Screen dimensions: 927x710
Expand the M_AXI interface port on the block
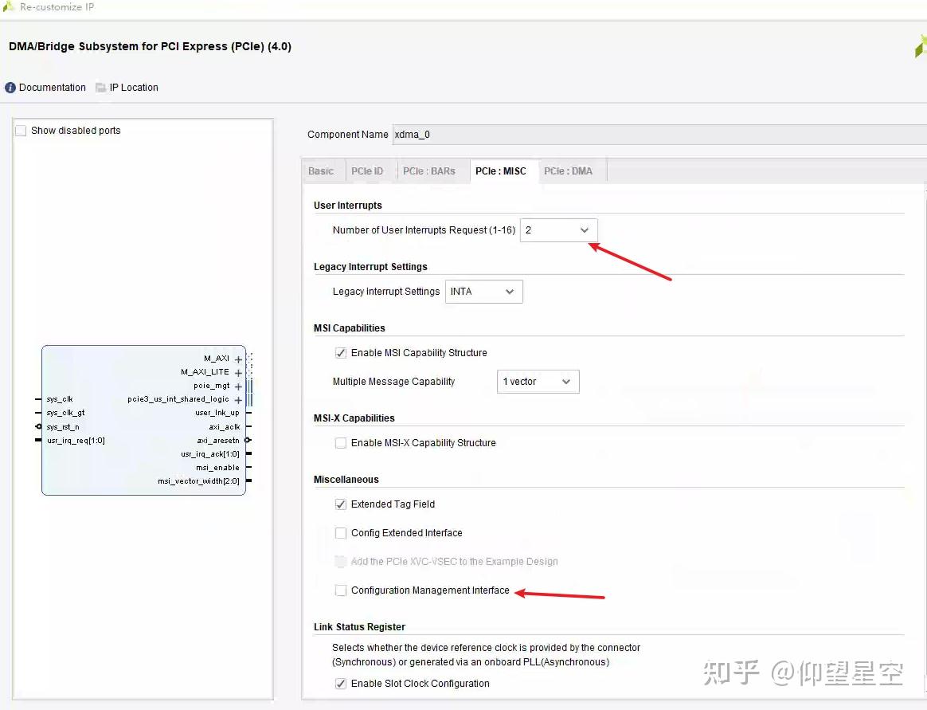click(237, 359)
